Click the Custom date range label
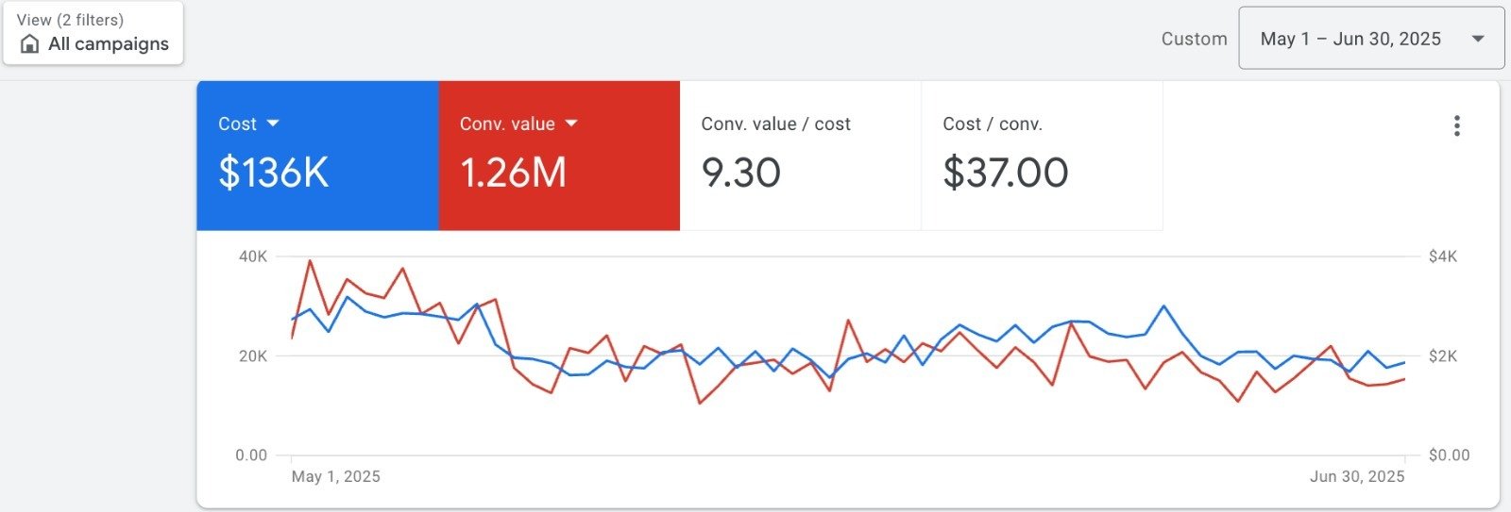1511x512 pixels. point(1194,39)
